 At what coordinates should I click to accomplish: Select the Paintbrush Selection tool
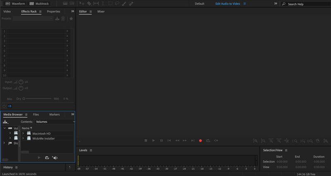pyautogui.click(x=124, y=4)
